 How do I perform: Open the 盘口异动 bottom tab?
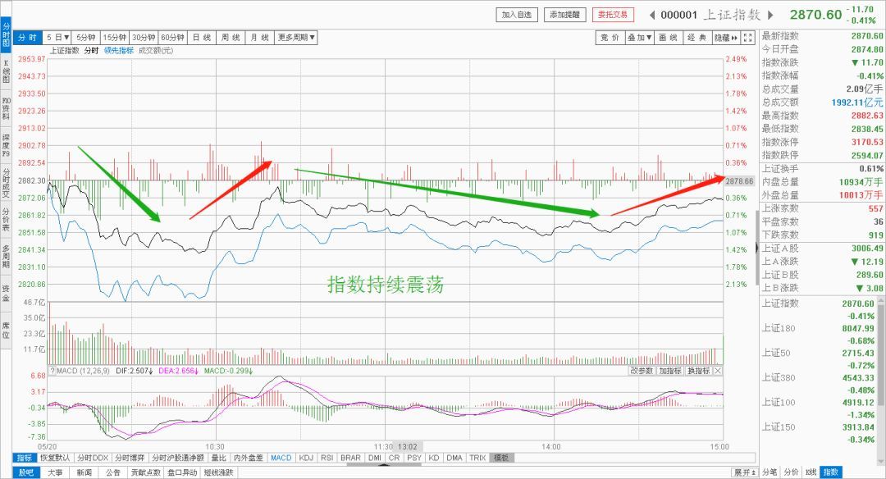coord(182,472)
